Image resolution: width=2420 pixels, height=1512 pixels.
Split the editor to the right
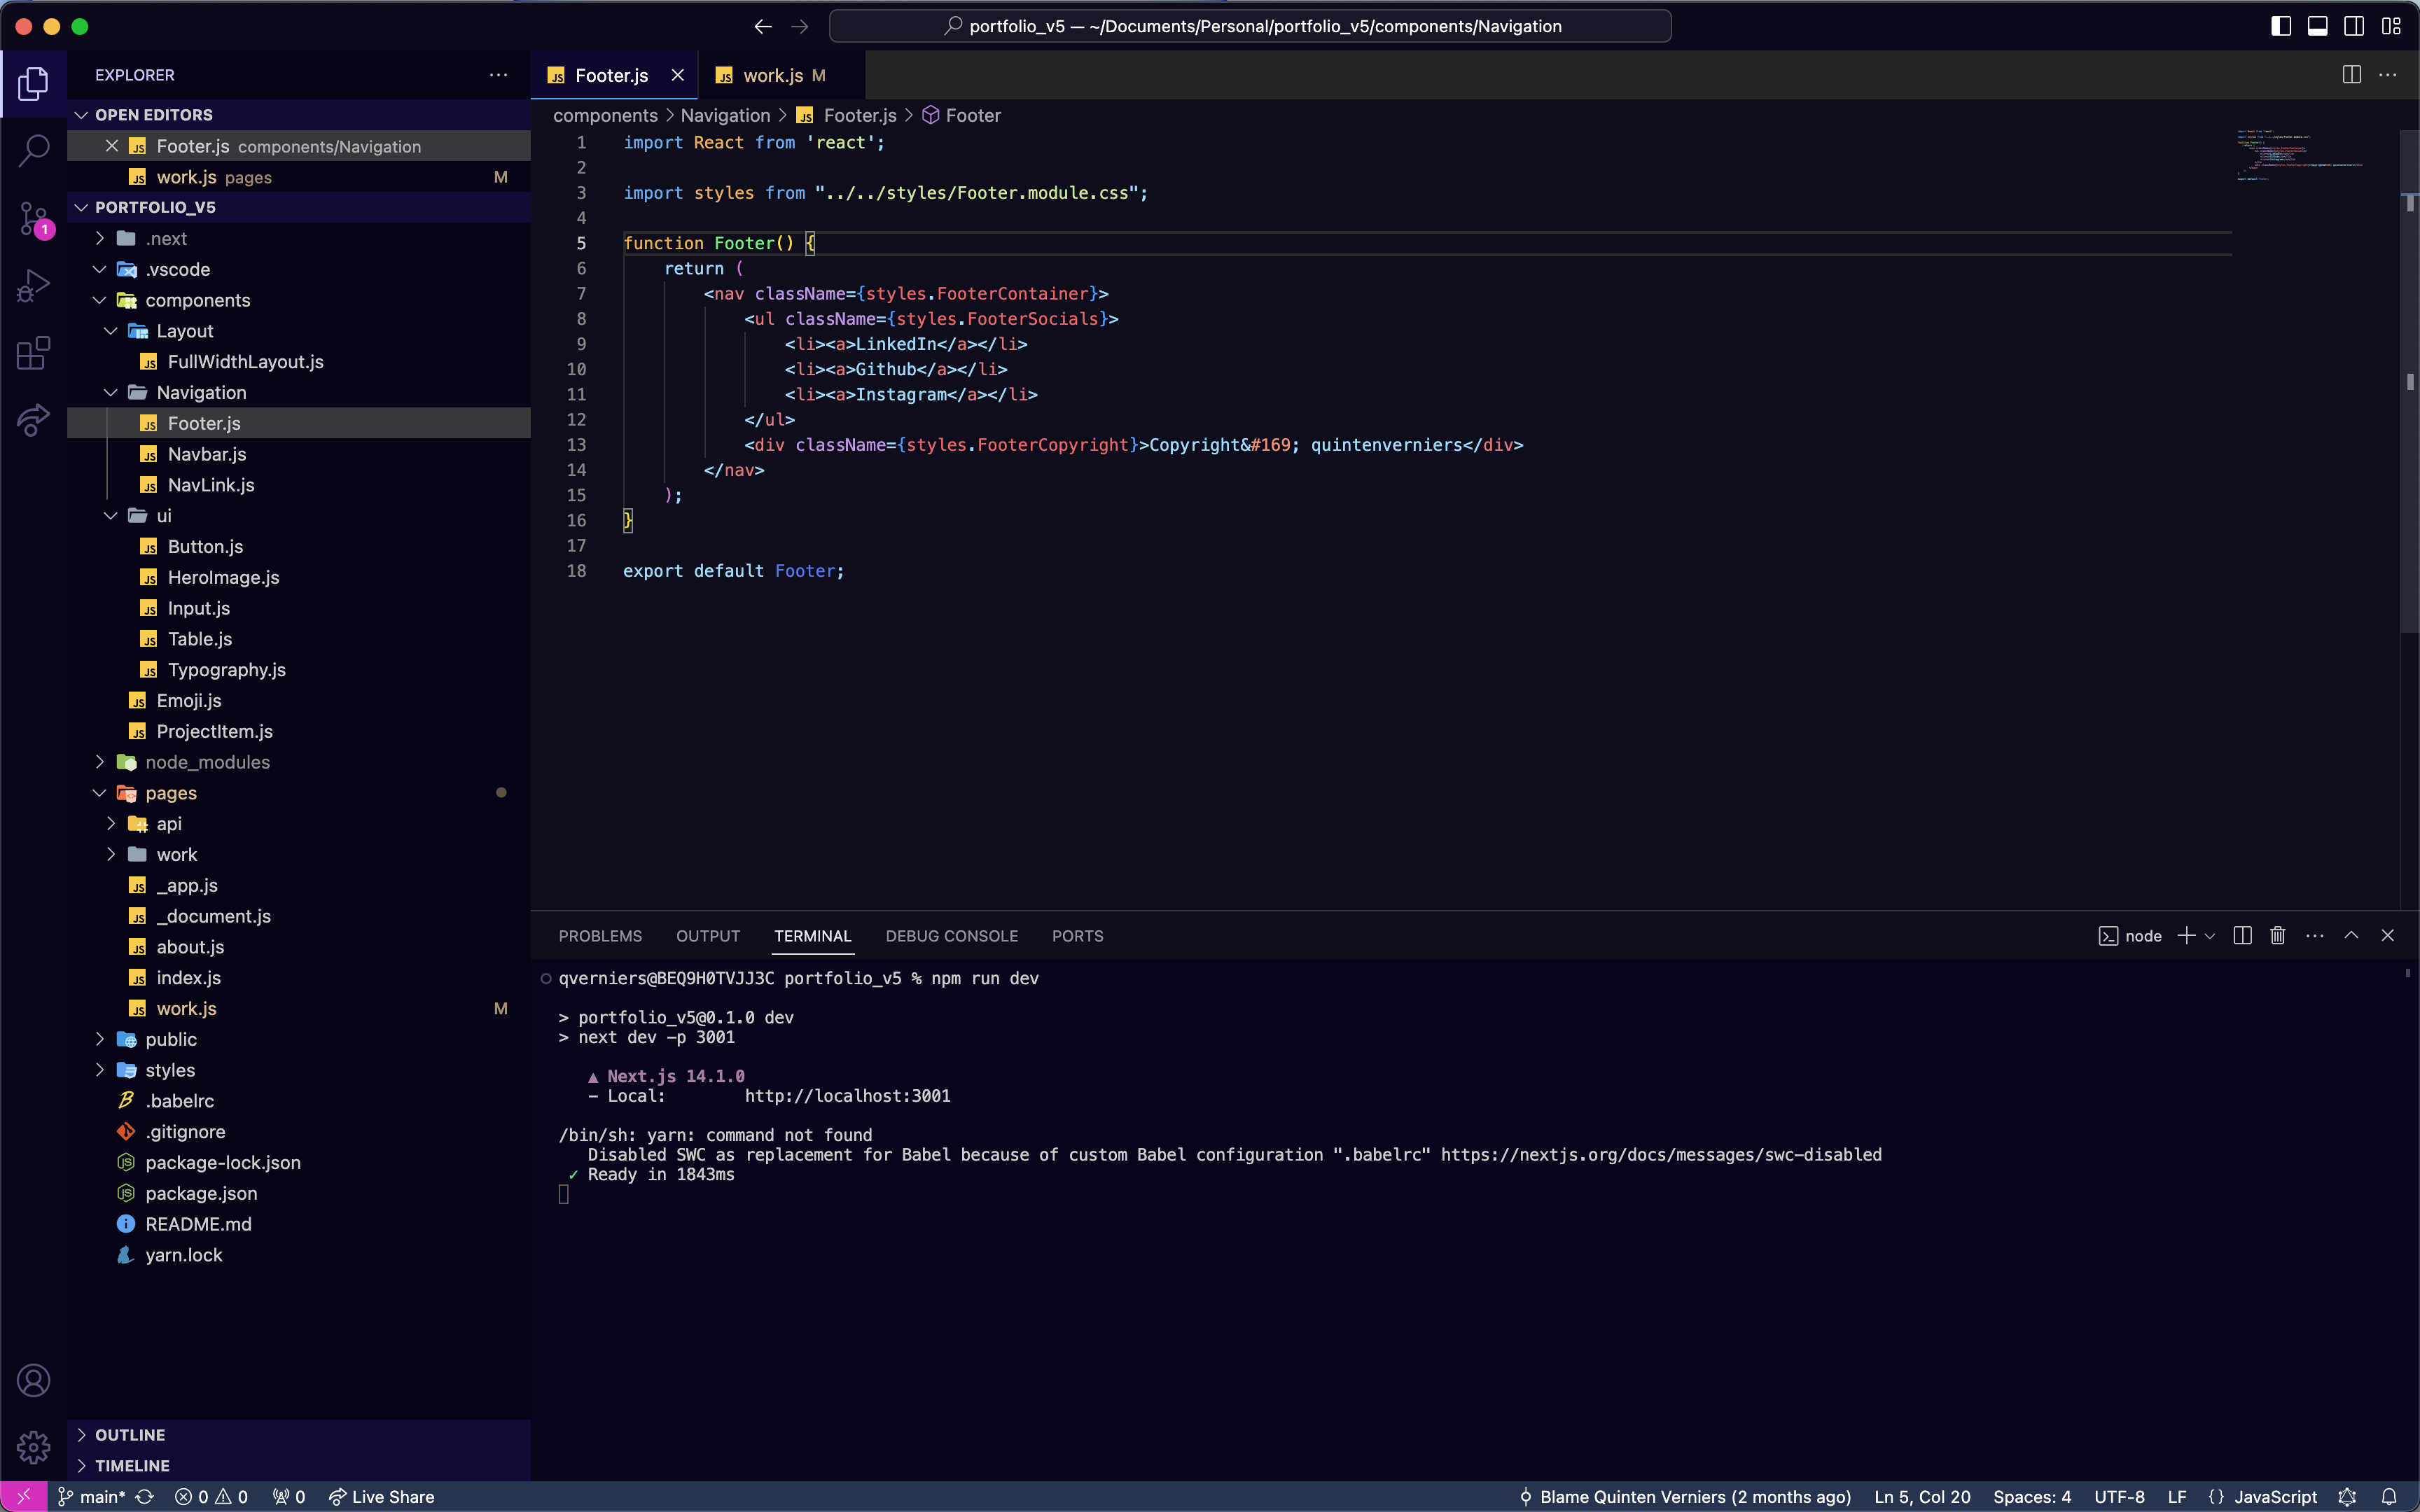tap(2352, 75)
